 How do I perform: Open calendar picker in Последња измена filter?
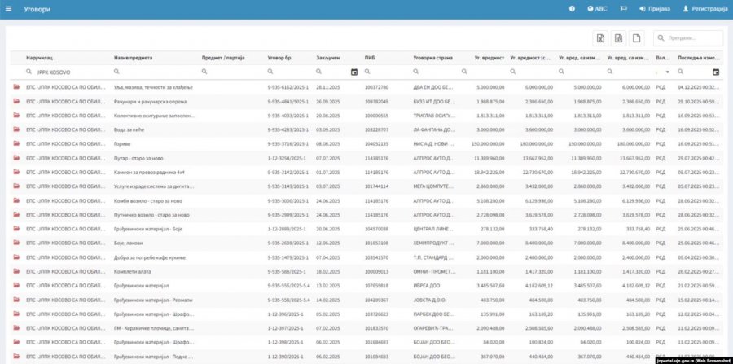(715, 72)
